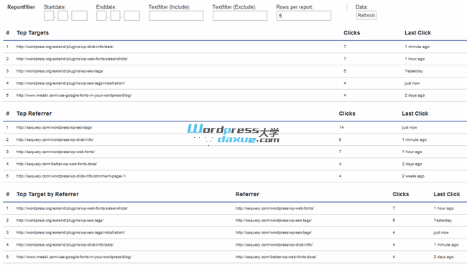This screenshot has height=268, width=467.
Task: Select '1 hour ago' in Top Referrer table
Action: click(412, 152)
